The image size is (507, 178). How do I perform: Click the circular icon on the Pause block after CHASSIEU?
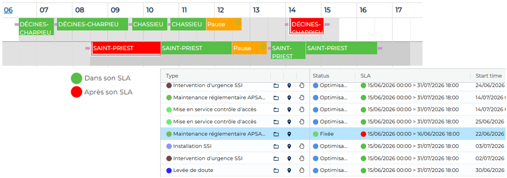pyautogui.click(x=238, y=22)
